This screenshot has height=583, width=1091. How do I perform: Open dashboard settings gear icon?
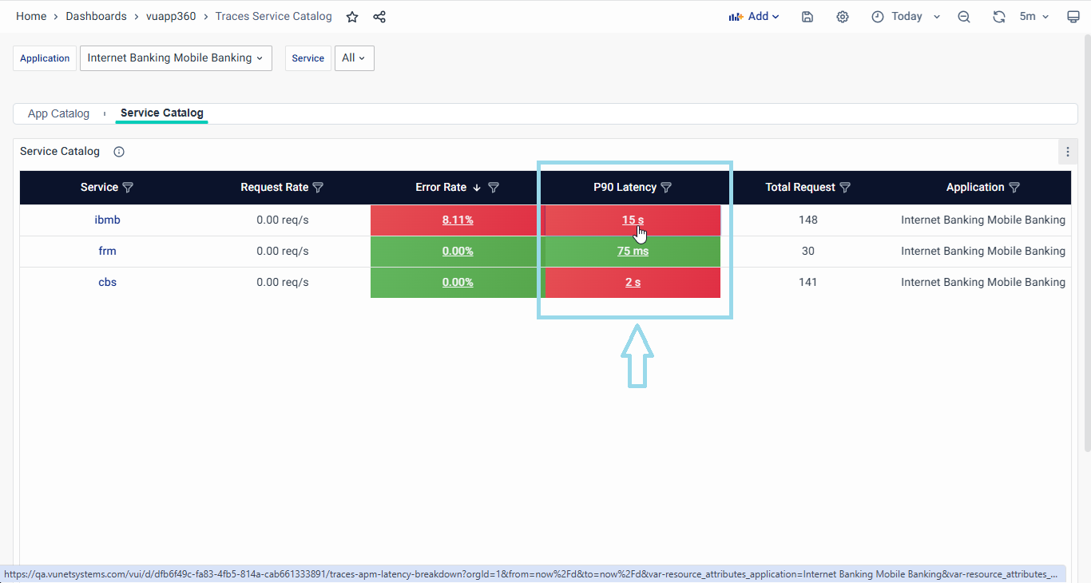[x=843, y=17]
